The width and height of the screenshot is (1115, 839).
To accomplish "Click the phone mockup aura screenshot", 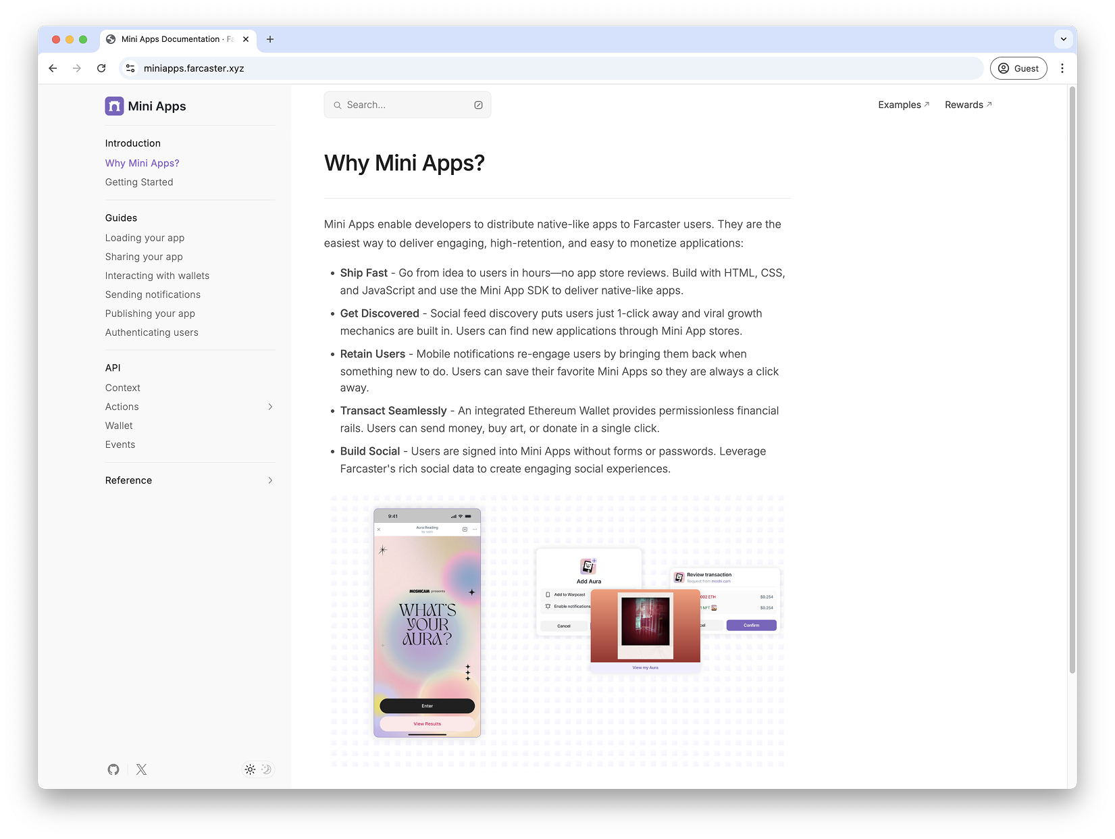I will 427,621.
